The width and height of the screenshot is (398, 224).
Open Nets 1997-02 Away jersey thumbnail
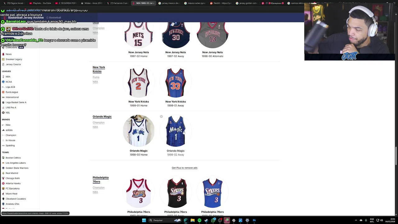coord(176,35)
